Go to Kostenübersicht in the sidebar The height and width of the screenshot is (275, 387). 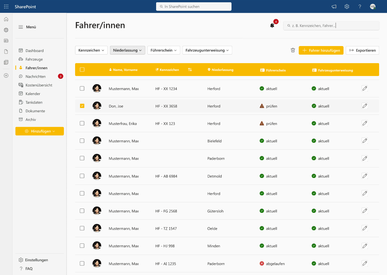point(39,85)
